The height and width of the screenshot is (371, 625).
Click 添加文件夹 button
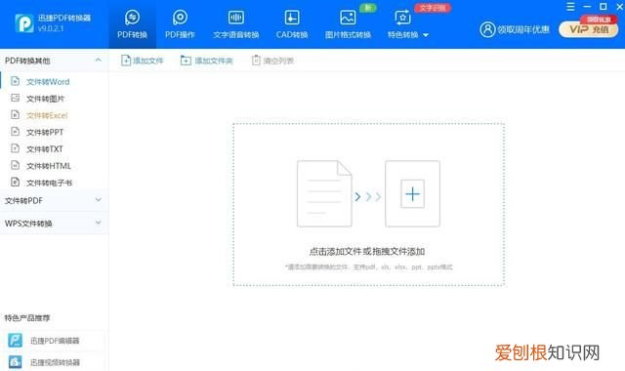206,61
